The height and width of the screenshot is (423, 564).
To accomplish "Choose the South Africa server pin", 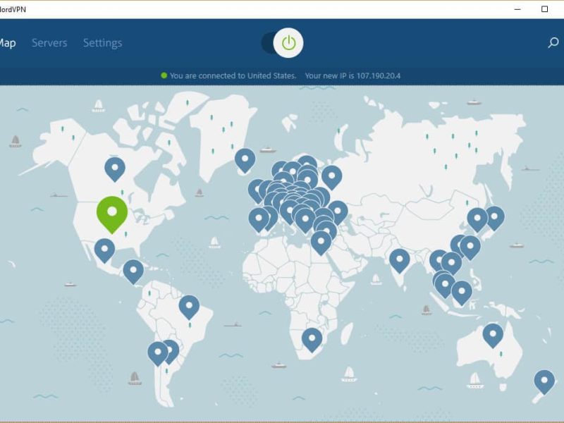I will 312,340.
